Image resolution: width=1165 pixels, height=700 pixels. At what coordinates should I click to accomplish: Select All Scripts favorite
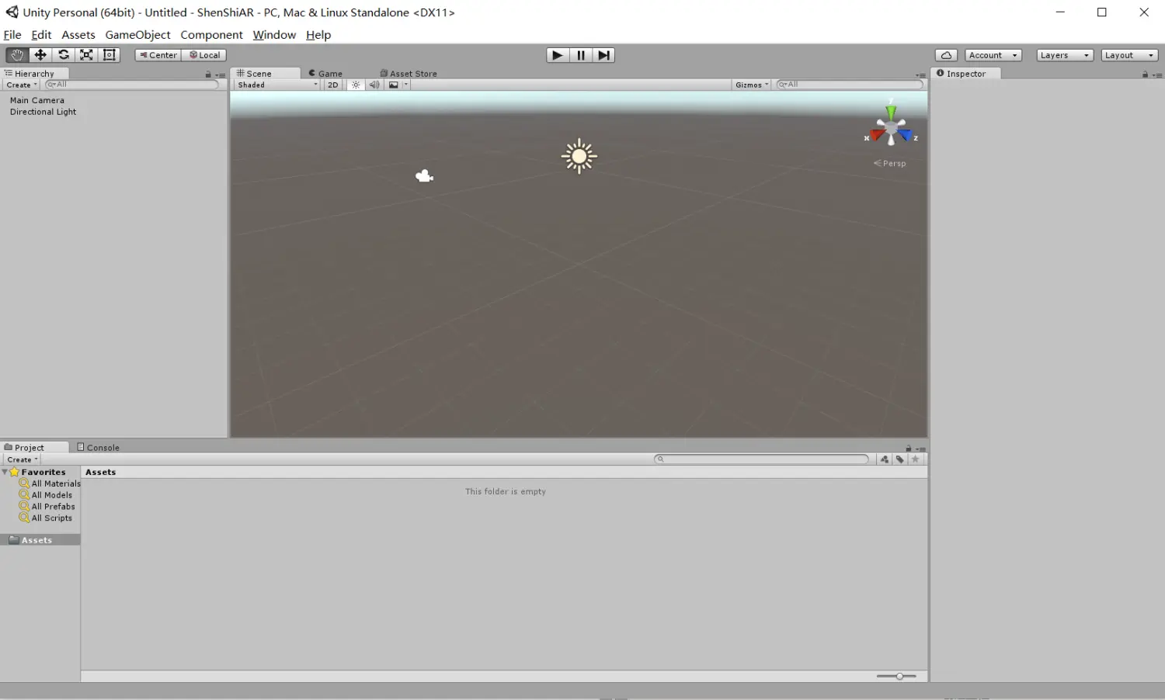click(x=46, y=518)
